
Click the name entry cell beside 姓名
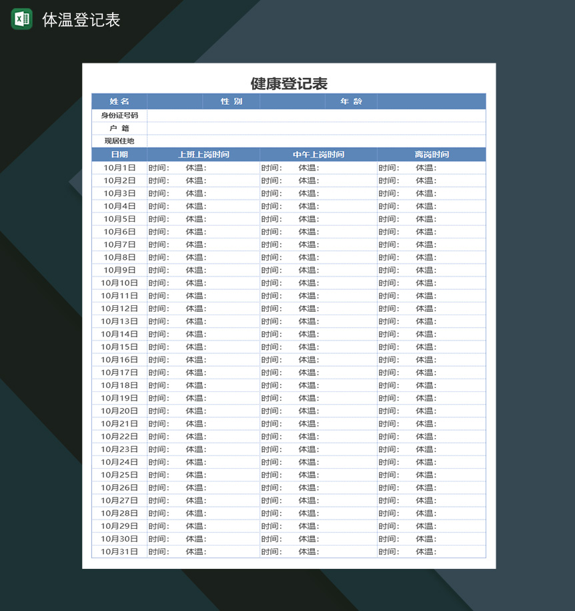pos(175,101)
